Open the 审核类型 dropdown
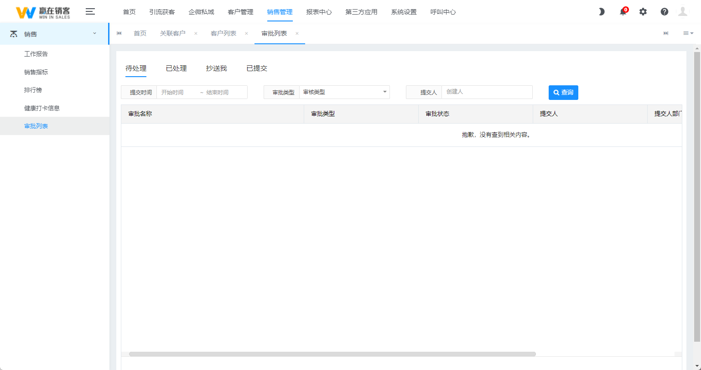This screenshot has height=370, width=701. pos(344,92)
